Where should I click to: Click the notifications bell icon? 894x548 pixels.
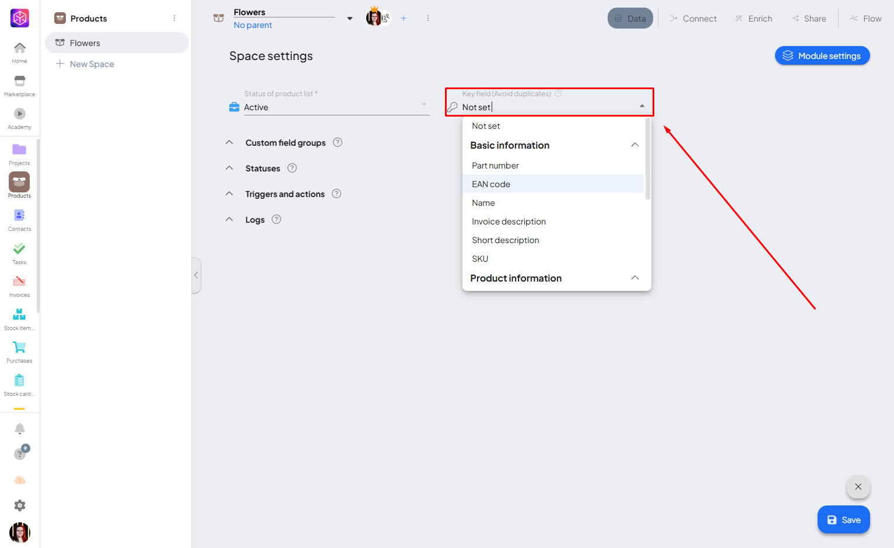click(x=19, y=429)
